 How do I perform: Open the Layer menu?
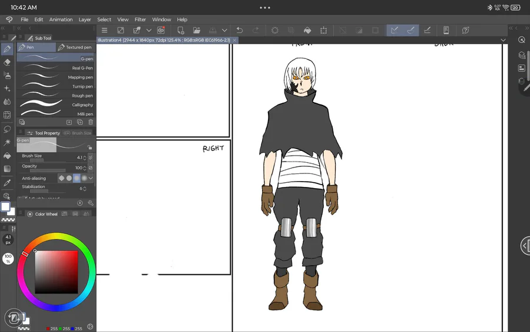pos(84,19)
